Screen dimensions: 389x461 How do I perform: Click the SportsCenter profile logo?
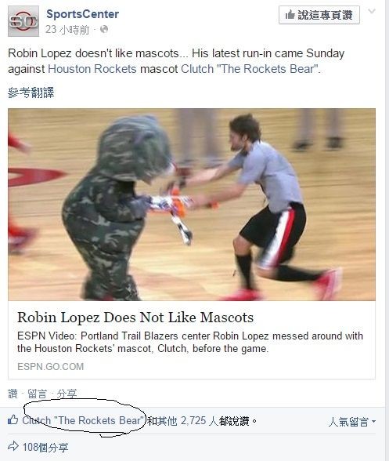(23, 21)
